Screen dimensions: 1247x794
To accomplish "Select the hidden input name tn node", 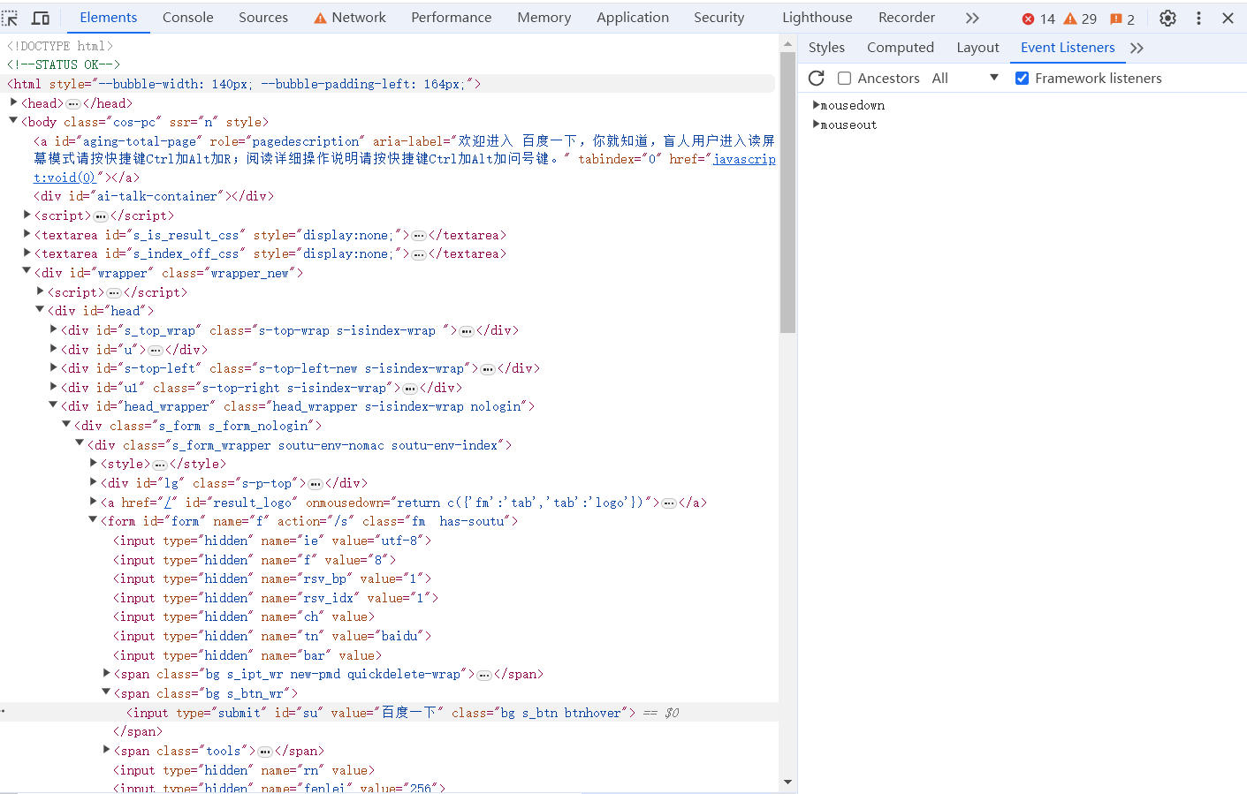I will click(x=272, y=636).
